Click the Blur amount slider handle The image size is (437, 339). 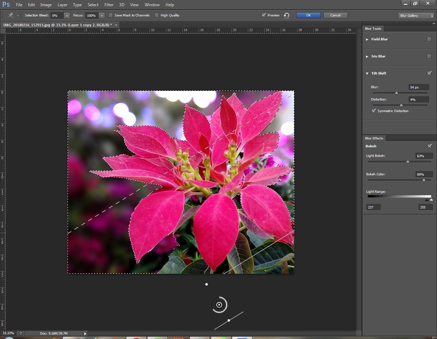[x=396, y=93]
